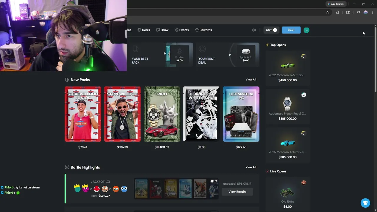Open the $336.33 StevewilldoIt pack
Viewport: 377px width, 212px height.
122,114
